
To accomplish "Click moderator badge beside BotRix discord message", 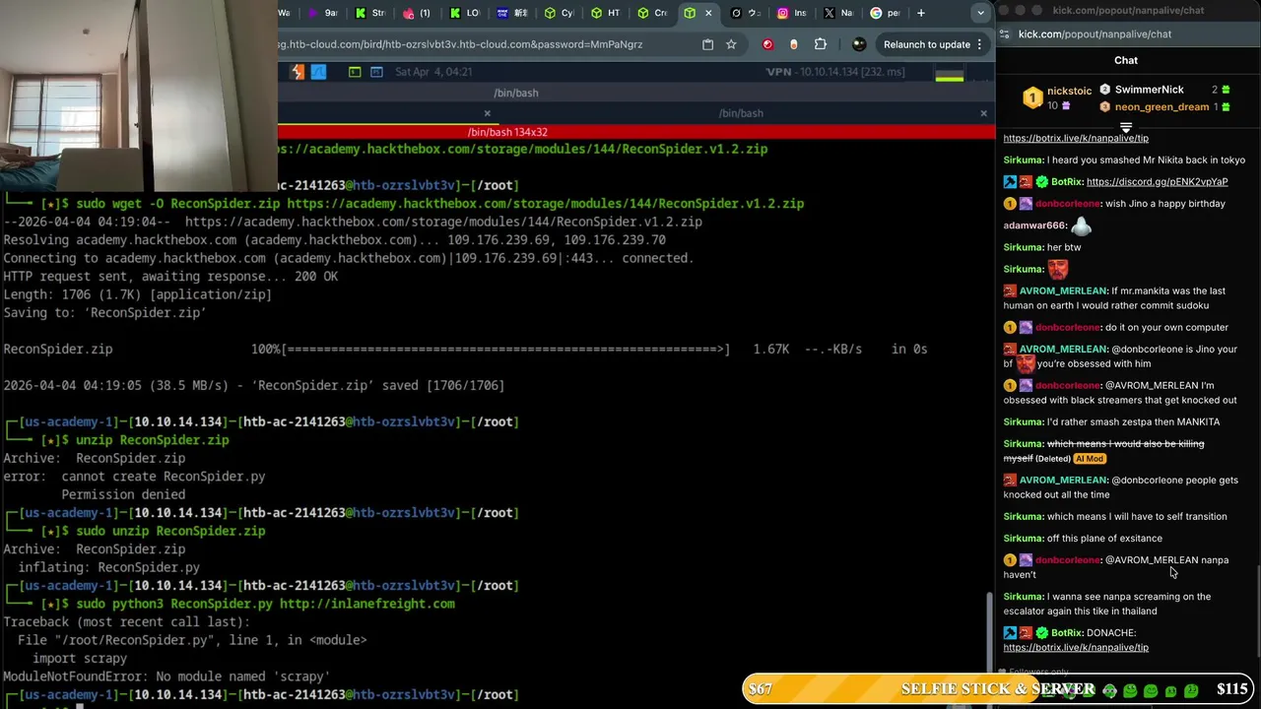I will pyautogui.click(x=1010, y=182).
